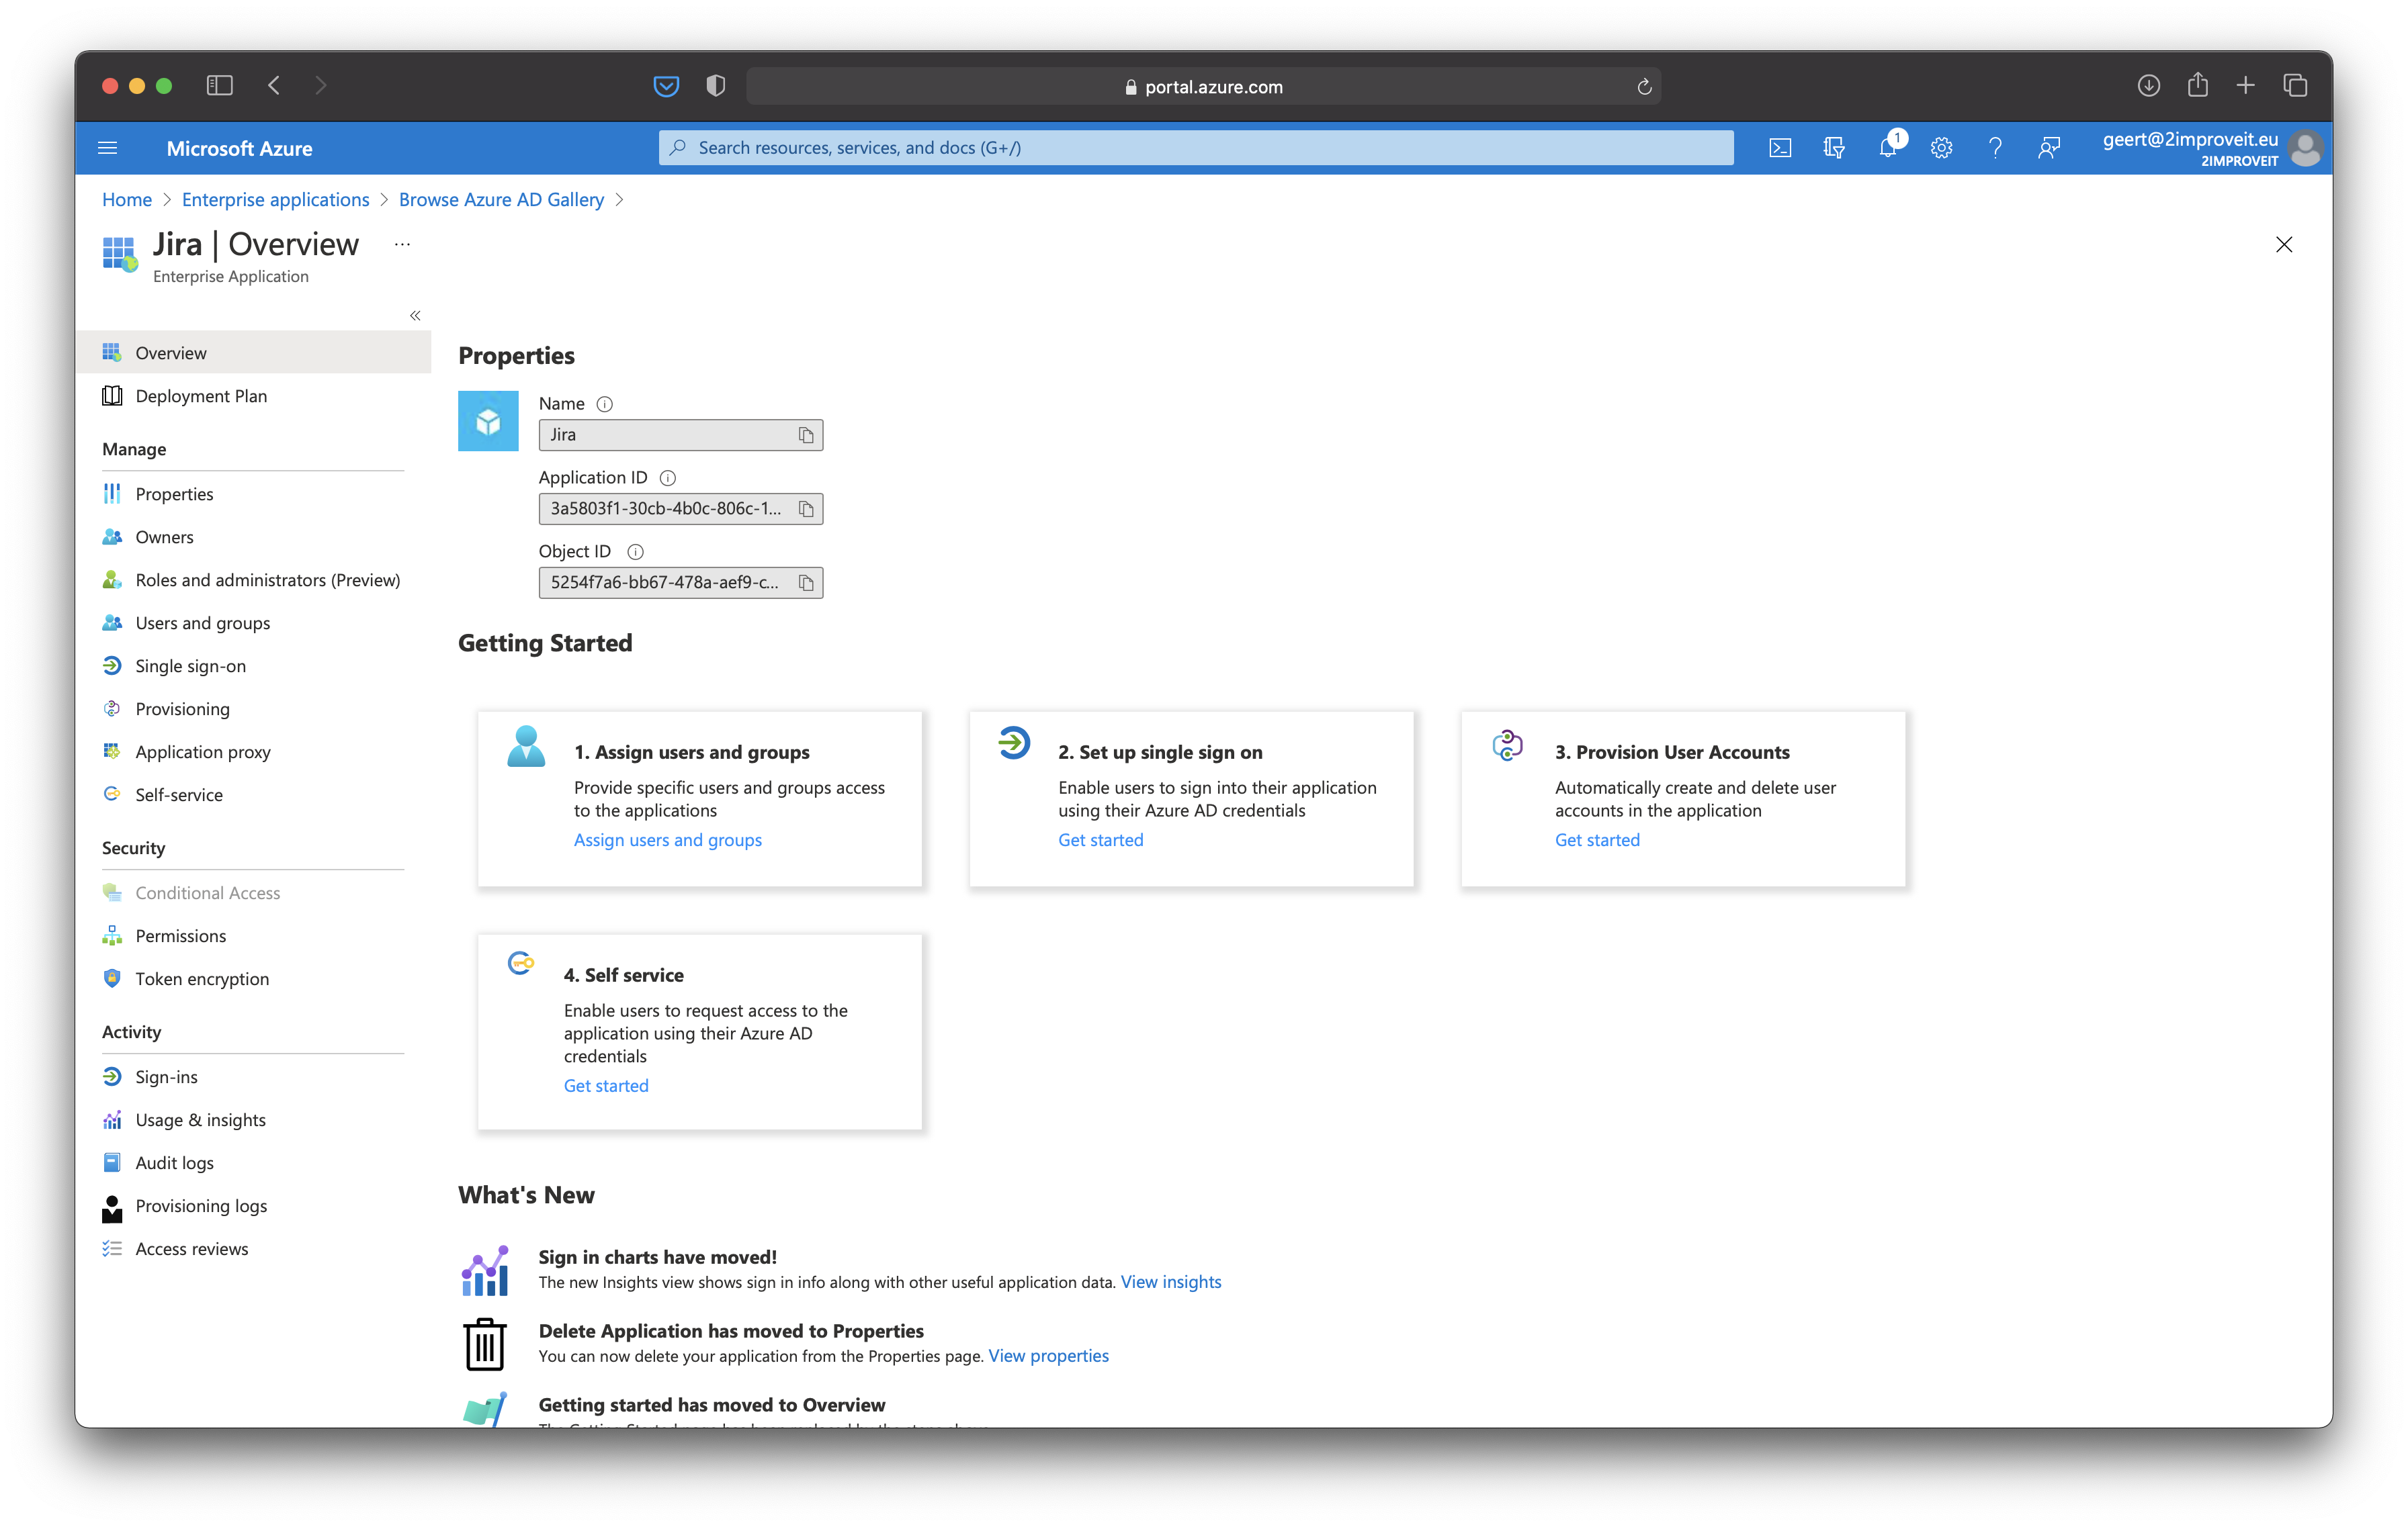This screenshot has height=1527, width=2408.
Task: Click Get started under Provision User Accounts
Action: click(1597, 841)
